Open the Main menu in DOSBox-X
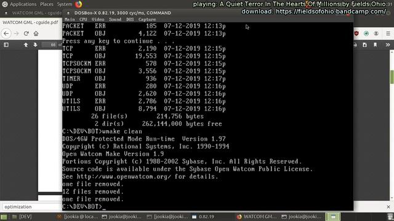 [x=70, y=19]
